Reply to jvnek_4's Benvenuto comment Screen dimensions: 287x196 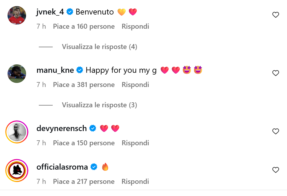point(135,27)
